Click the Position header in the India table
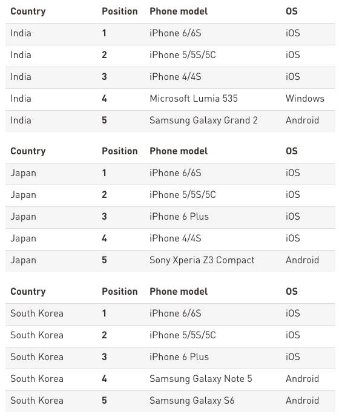The width and height of the screenshot is (342, 417). (x=120, y=11)
